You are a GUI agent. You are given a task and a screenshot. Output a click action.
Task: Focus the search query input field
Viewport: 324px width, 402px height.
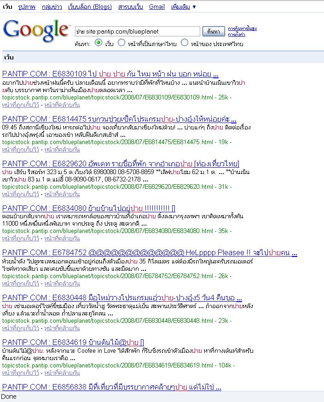pyautogui.click(x=138, y=31)
